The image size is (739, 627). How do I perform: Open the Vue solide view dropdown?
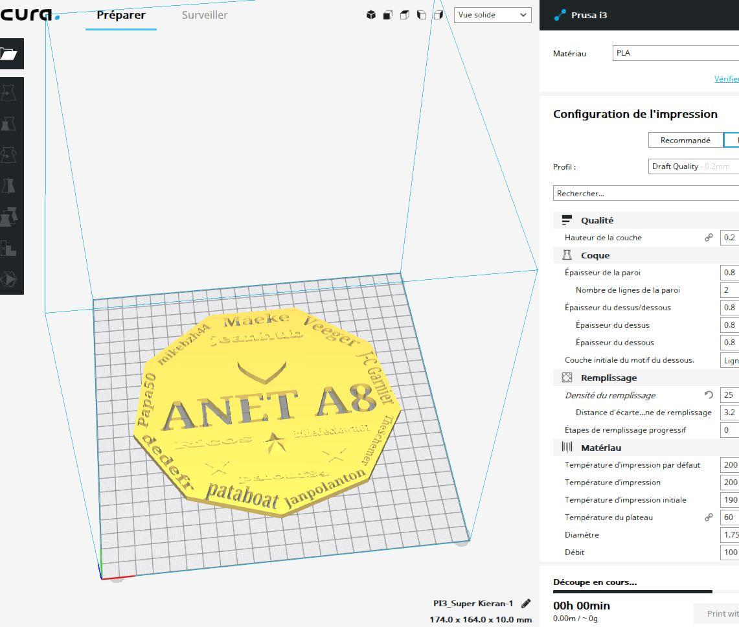click(x=492, y=15)
